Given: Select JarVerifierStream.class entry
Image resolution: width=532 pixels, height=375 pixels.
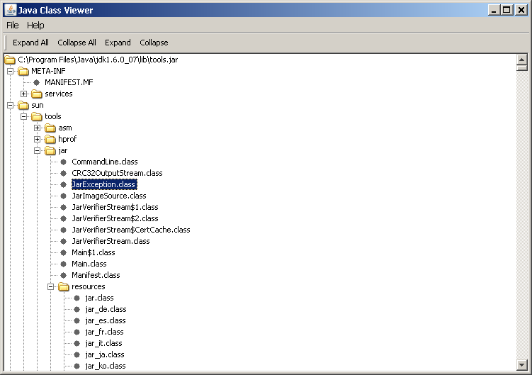Looking at the screenshot, I should point(111,241).
